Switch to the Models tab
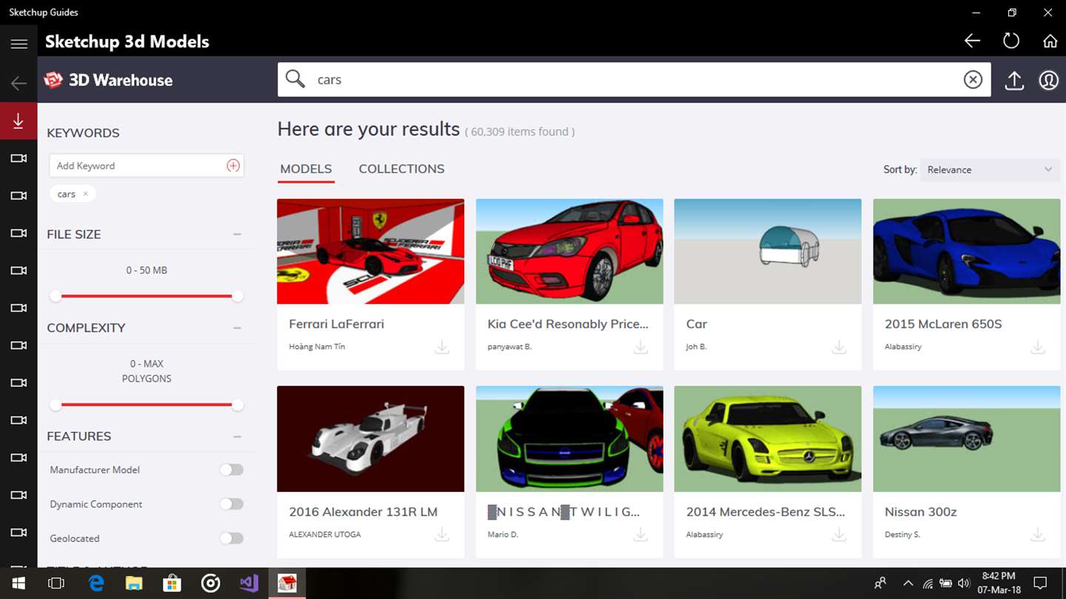 306,169
